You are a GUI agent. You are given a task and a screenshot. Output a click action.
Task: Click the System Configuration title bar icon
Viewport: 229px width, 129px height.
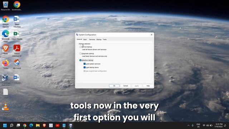click(77, 35)
